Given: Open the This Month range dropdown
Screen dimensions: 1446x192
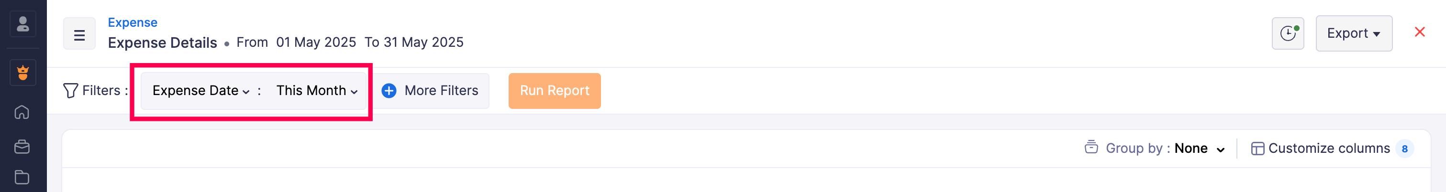Looking at the screenshot, I should click(x=317, y=91).
